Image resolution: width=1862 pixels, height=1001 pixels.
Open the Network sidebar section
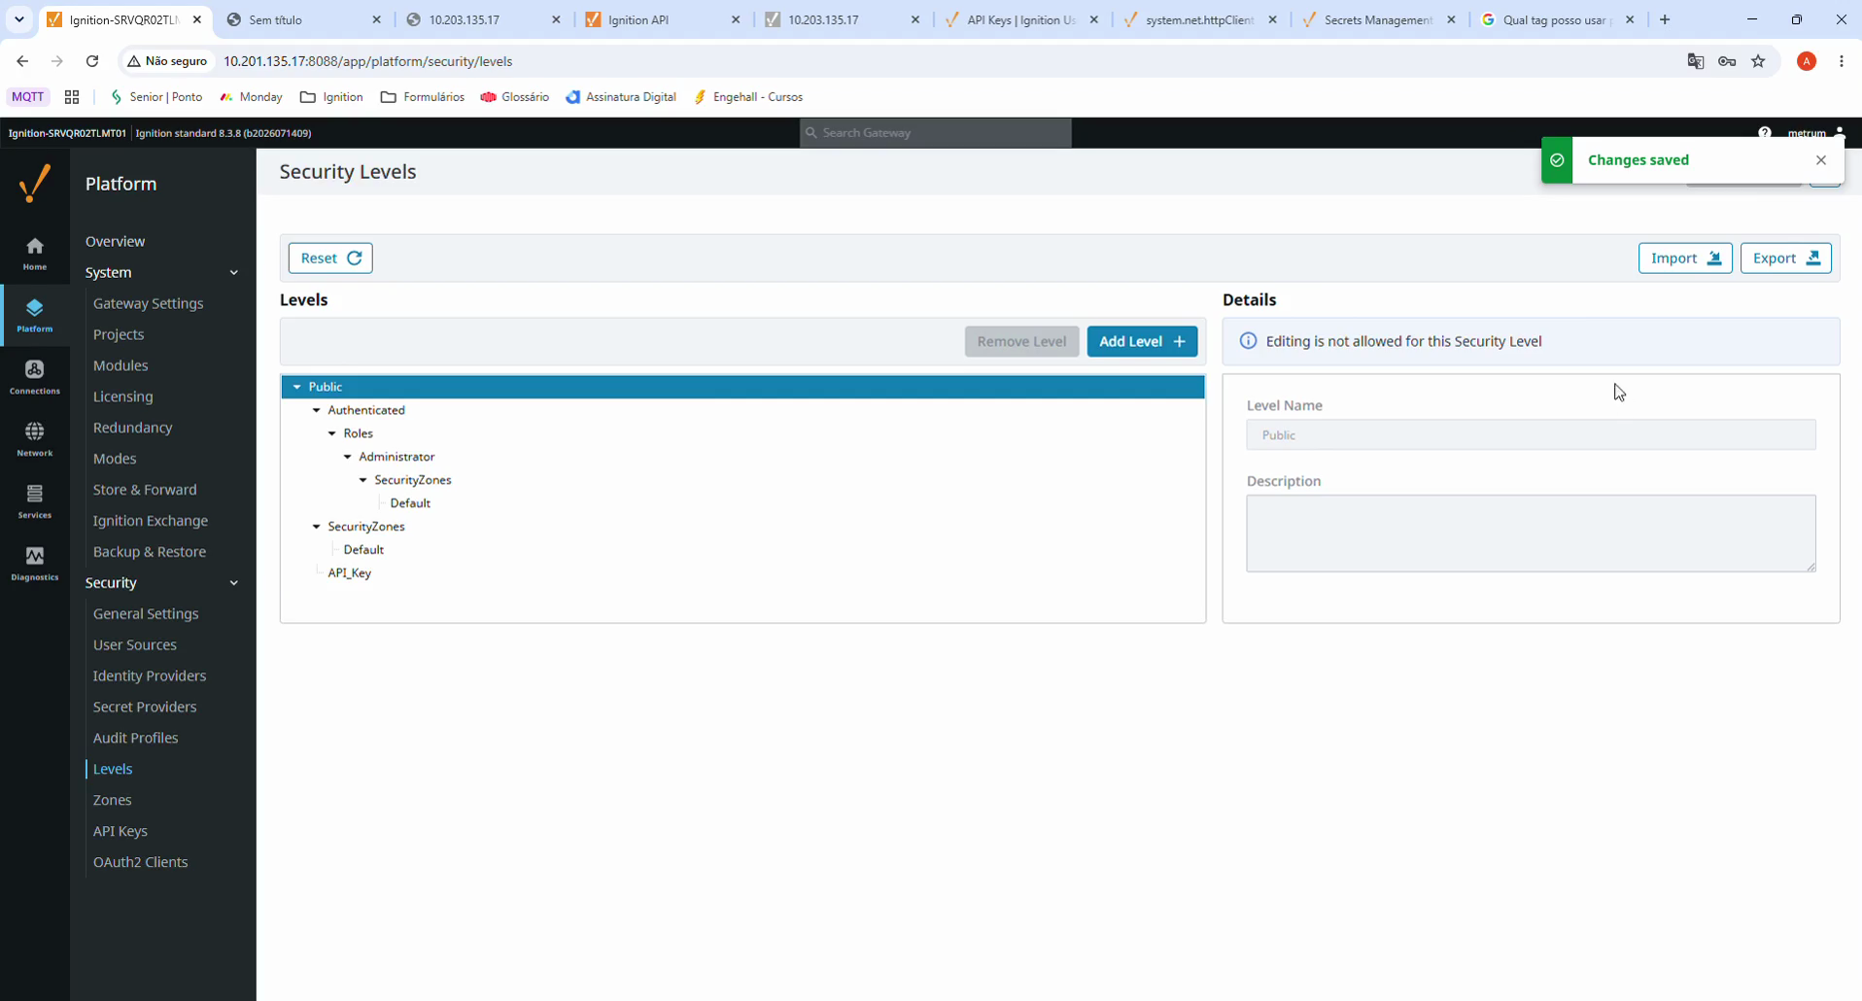[x=35, y=440]
